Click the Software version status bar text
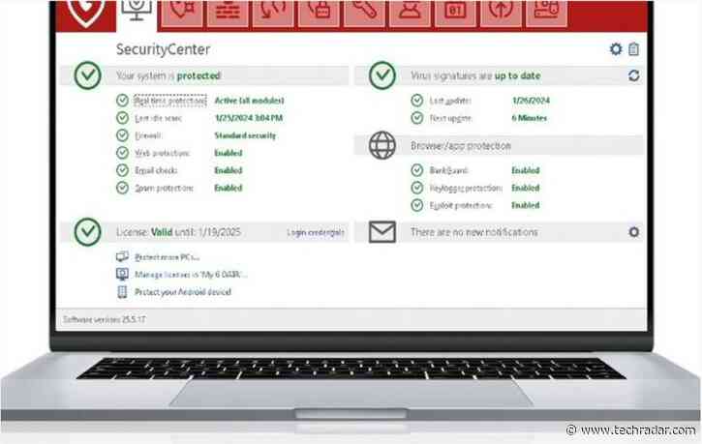The image size is (702, 444). click(x=104, y=319)
